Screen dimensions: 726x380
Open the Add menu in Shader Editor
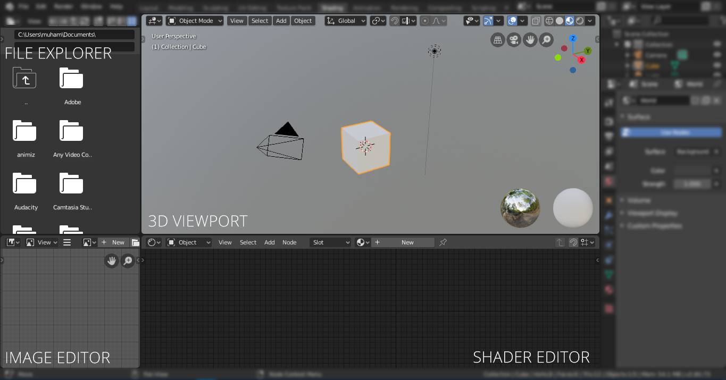point(270,242)
